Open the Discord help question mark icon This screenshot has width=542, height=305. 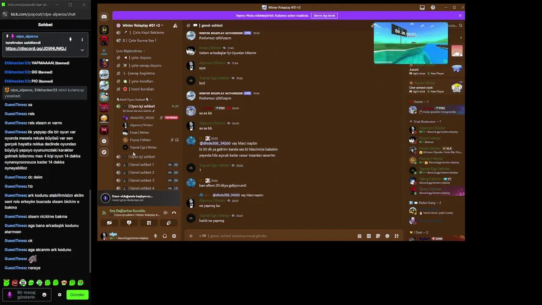tap(433, 7)
